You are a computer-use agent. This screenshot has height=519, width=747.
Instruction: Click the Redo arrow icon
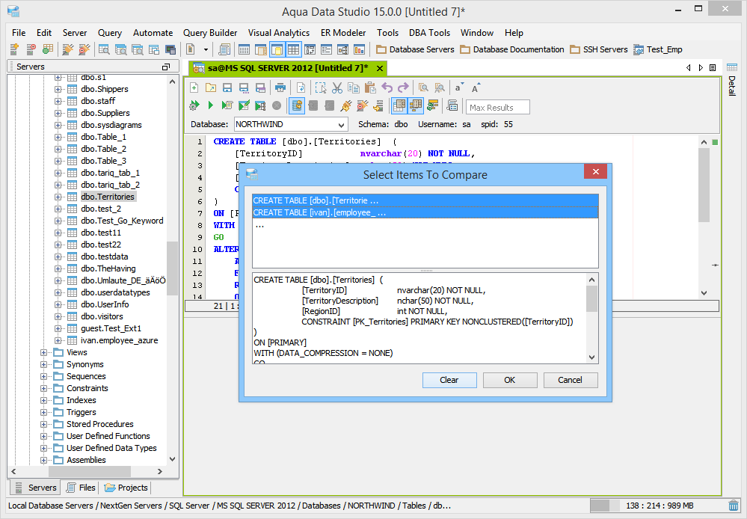click(403, 87)
